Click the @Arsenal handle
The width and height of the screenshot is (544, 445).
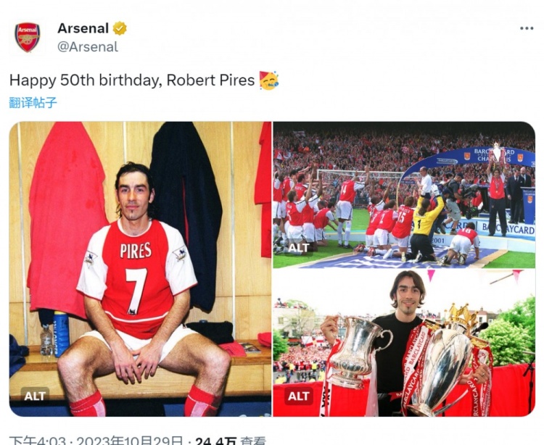click(87, 46)
